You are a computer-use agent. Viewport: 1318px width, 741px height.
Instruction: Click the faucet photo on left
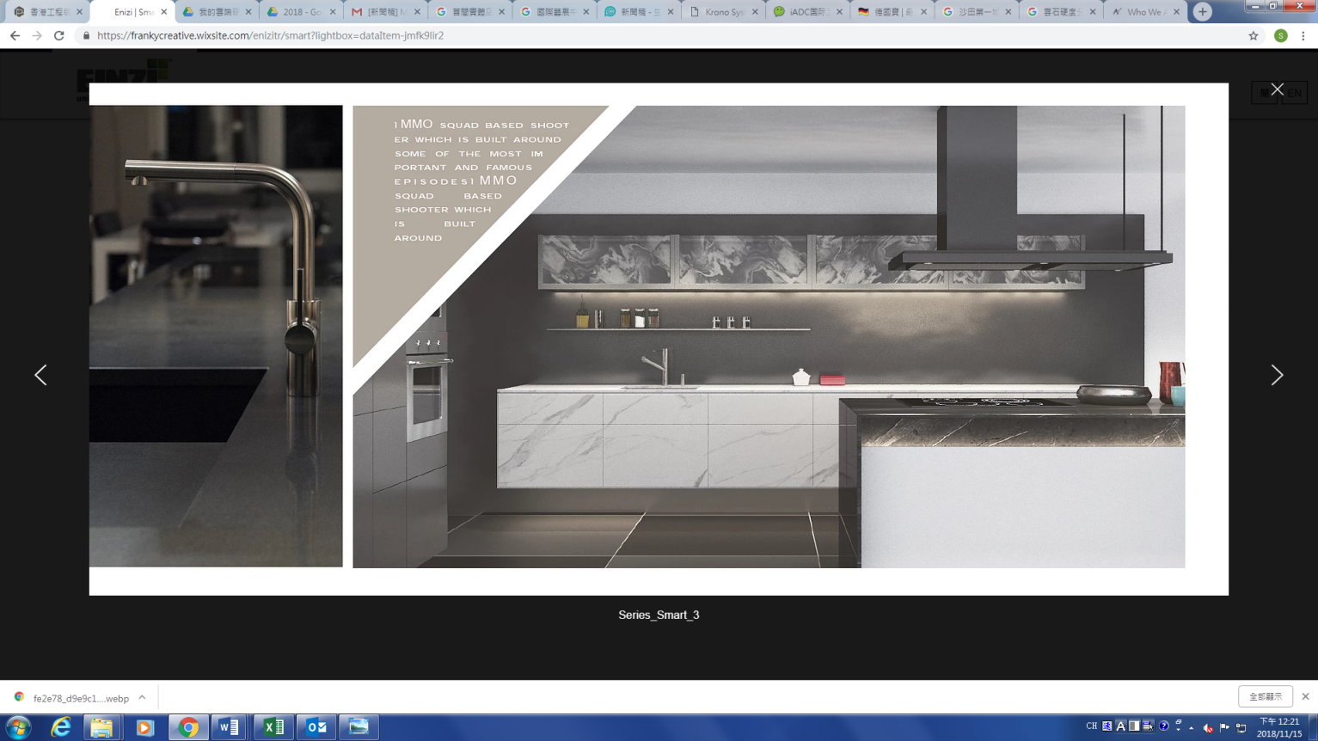216,335
